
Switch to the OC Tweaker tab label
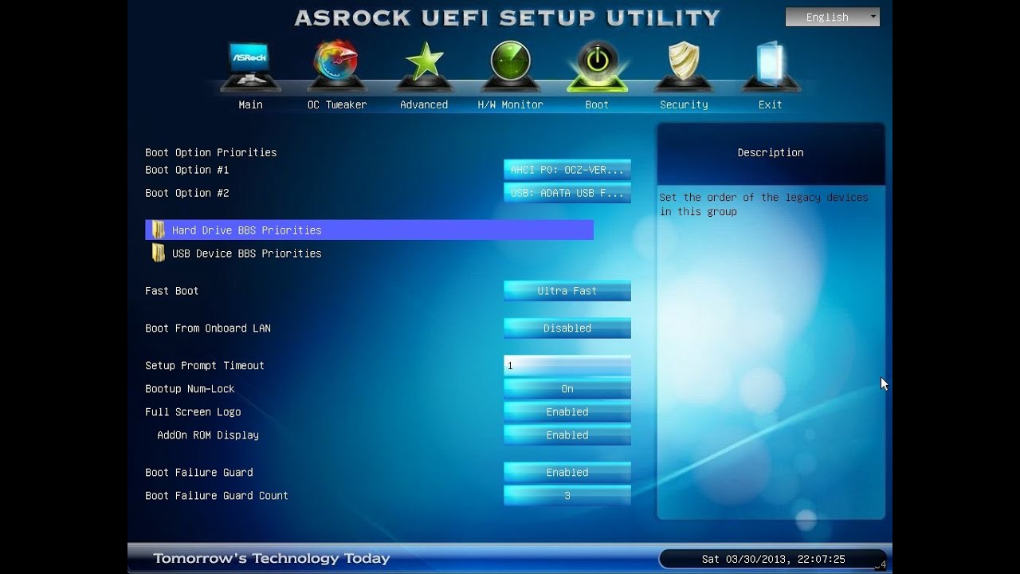[x=337, y=104]
